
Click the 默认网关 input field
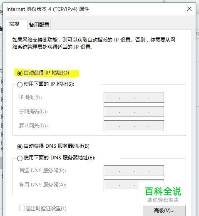(x=134, y=126)
